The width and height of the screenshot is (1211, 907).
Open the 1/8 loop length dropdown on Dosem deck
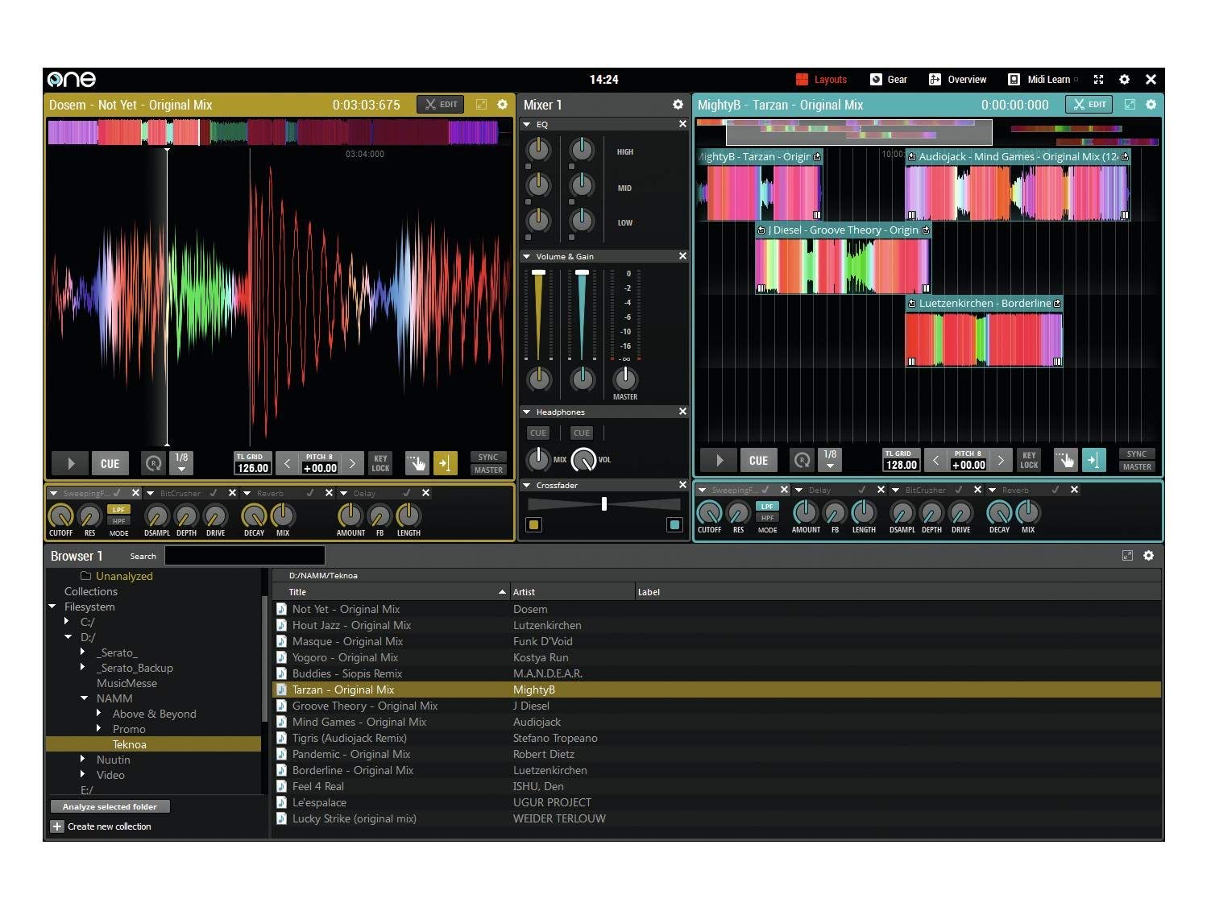pyautogui.click(x=181, y=462)
